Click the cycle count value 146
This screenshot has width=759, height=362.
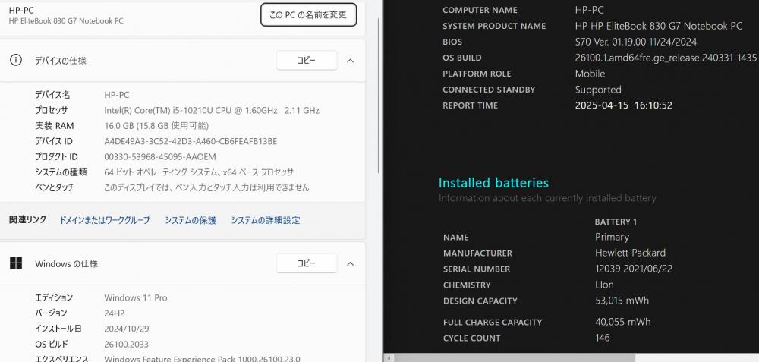pyautogui.click(x=602, y=338)
